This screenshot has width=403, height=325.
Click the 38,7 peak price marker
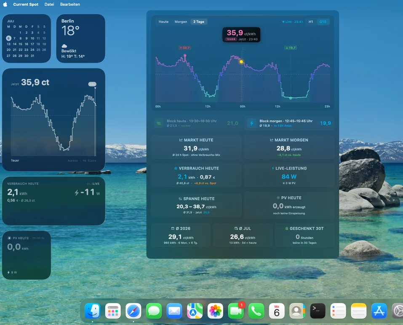184,48
